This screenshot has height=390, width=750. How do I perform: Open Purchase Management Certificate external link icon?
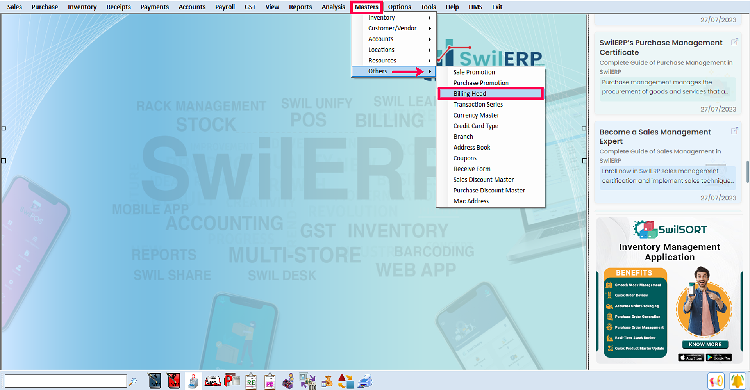coord(734,42)
